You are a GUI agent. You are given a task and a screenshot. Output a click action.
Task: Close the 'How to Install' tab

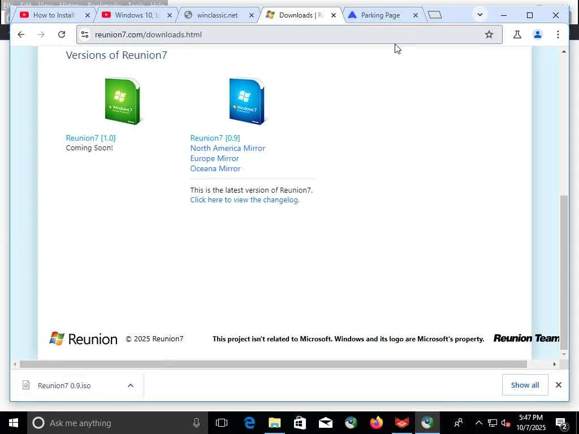(x=88, y=15)
